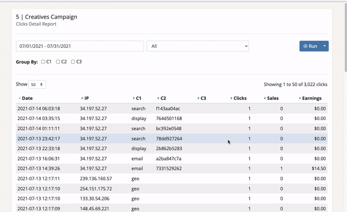Click C2 value f143aa04ac
The height and width of the screenshot is (212, 347).
168,109
